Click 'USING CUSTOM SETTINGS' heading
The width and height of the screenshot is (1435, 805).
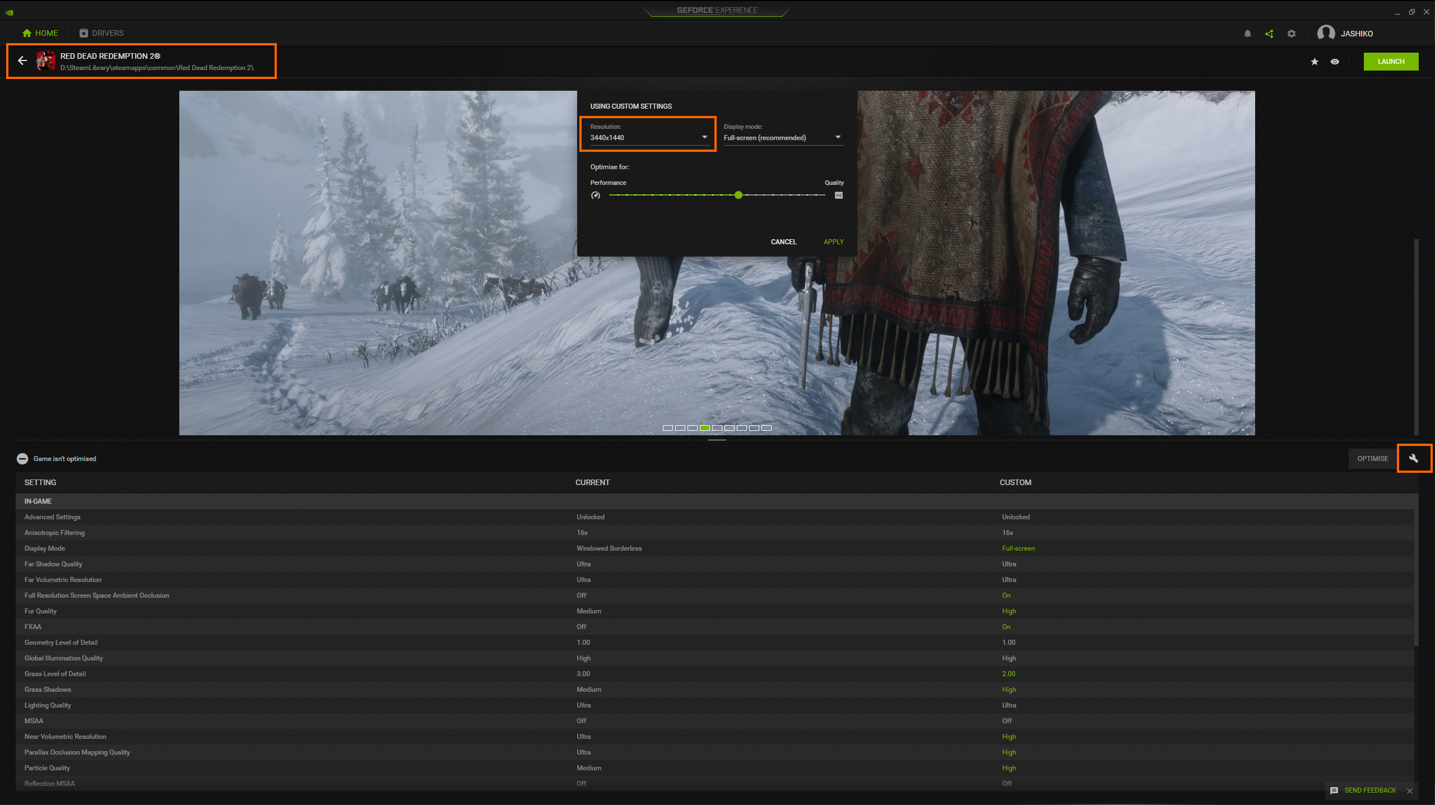click(x=631, y=106)
